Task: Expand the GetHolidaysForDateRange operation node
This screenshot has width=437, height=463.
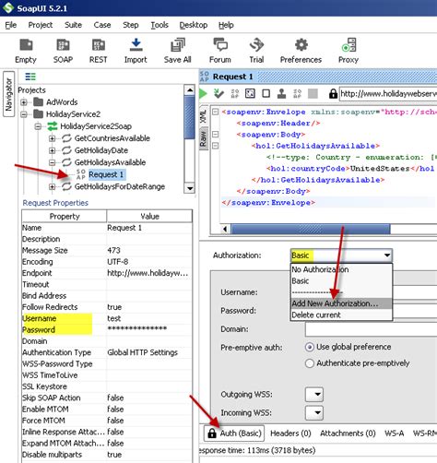Action: [53, 186]
